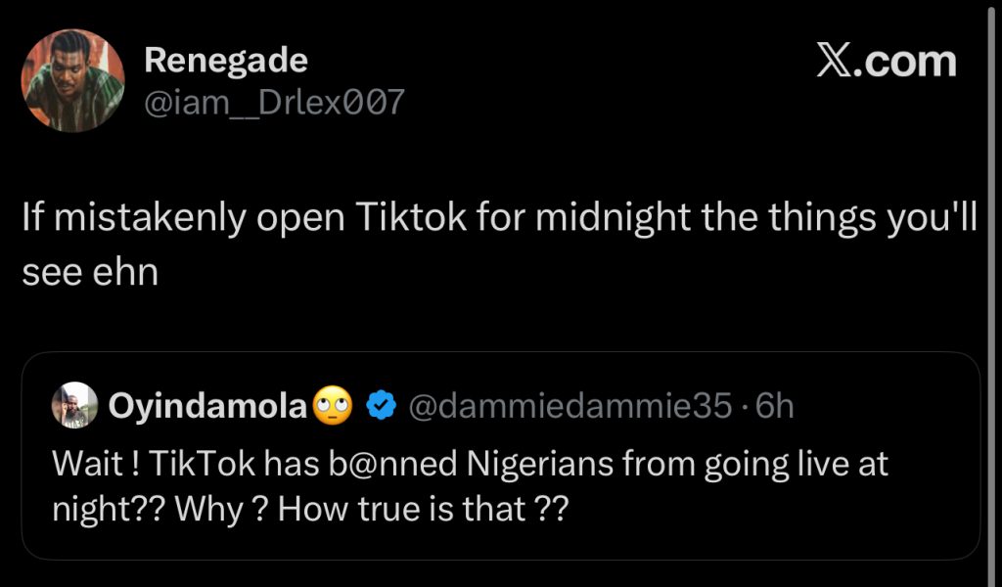The width and height of the screenshot is (1002, 587).
Task: Click the Oyindamola display name
Action: 207,405
